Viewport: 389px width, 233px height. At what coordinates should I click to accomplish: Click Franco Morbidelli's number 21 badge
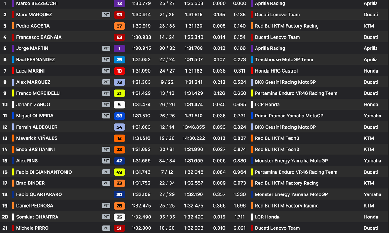[119, 93]
